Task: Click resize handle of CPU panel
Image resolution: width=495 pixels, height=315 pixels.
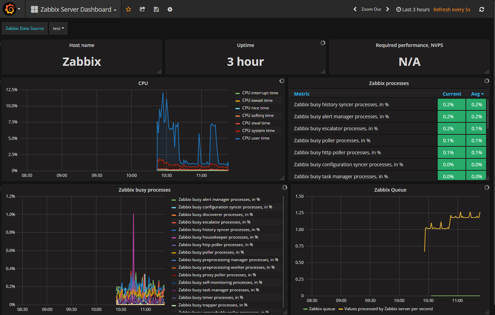Action: 282,178
